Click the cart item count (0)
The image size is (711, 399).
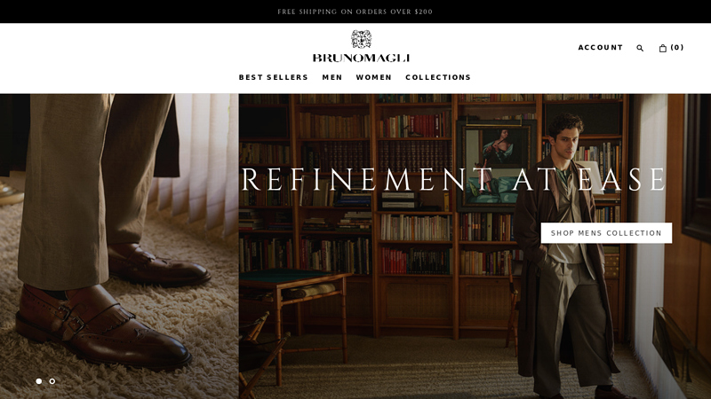[677, 48]
